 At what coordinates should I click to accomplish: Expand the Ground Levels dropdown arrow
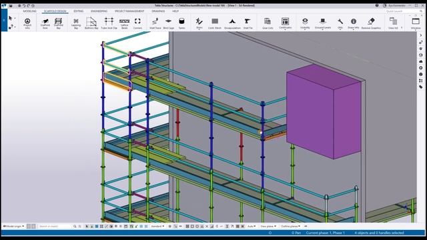tap(323, 29)
